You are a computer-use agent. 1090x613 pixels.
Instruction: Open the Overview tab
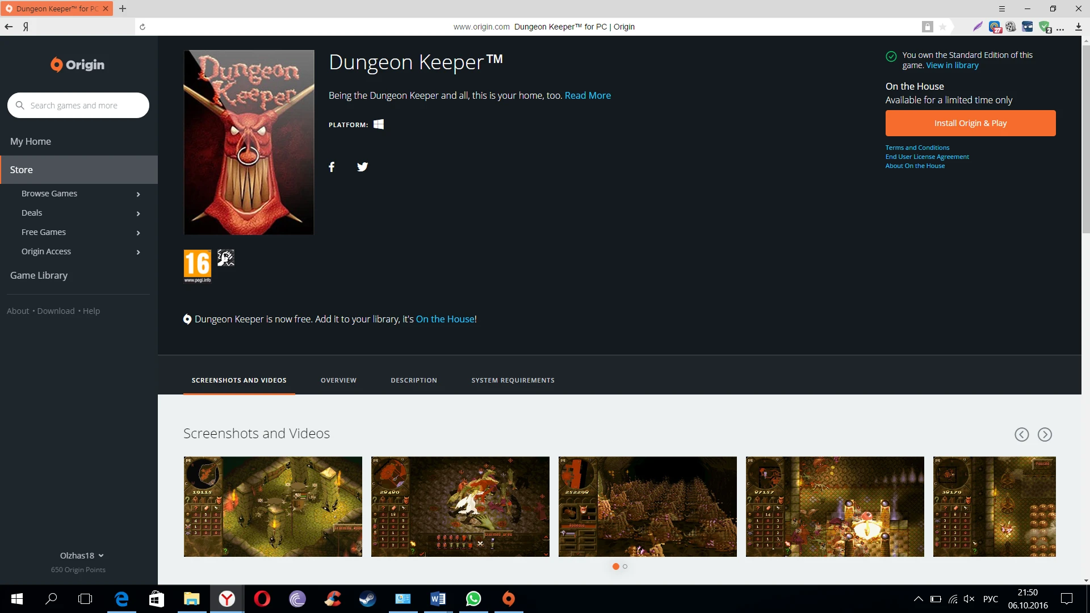click(x=338, y=380)
